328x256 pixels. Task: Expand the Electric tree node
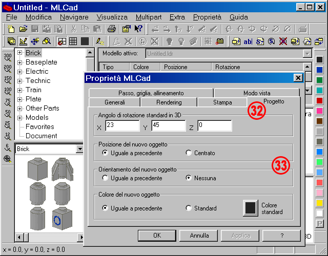point(19,72)
